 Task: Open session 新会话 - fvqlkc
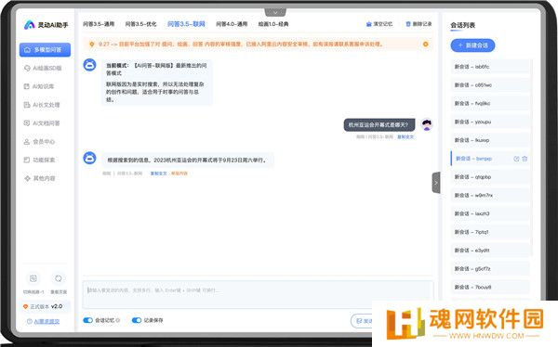coord(490,103)
